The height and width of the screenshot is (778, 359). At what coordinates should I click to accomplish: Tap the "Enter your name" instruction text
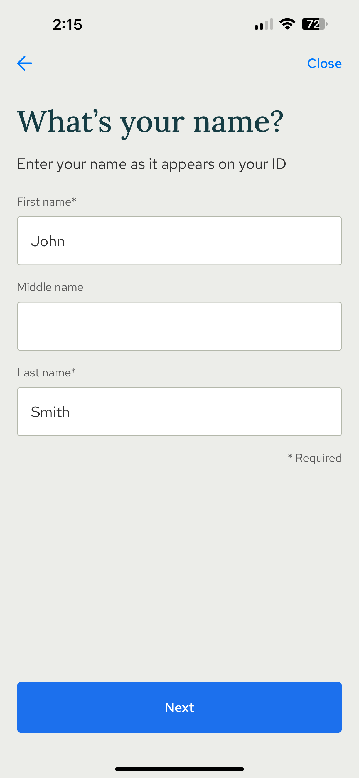pos(151,164)
